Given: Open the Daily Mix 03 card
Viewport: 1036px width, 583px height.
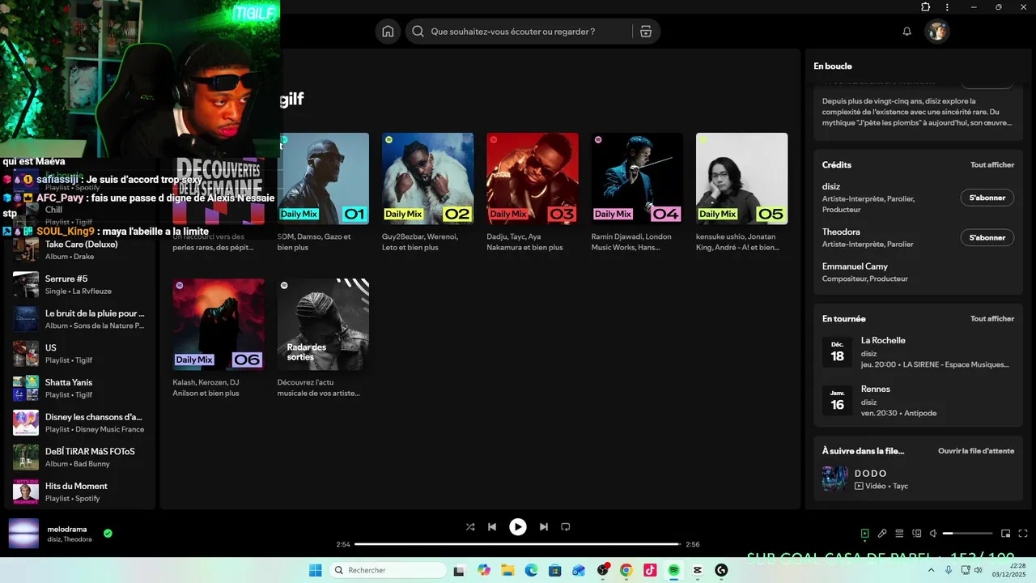Looking at the screenshot, I should 533,194.
